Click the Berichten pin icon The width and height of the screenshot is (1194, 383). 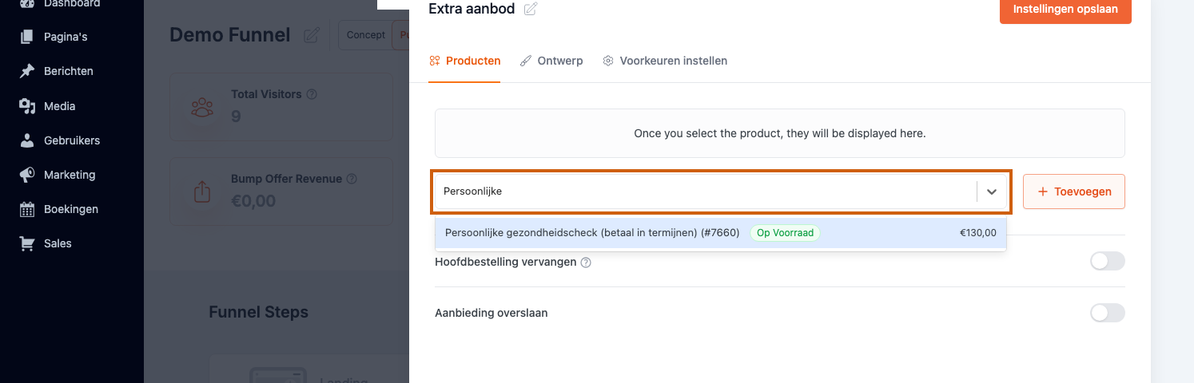pyautogui.click(x=27, y=71)
